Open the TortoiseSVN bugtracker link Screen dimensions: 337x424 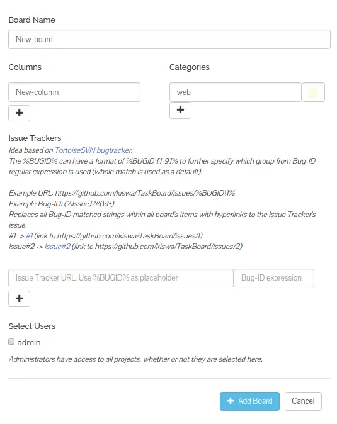(94, 150)
